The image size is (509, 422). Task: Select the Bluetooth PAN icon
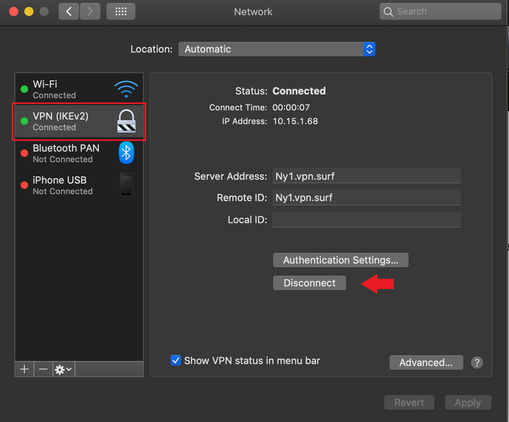[126, 153]
